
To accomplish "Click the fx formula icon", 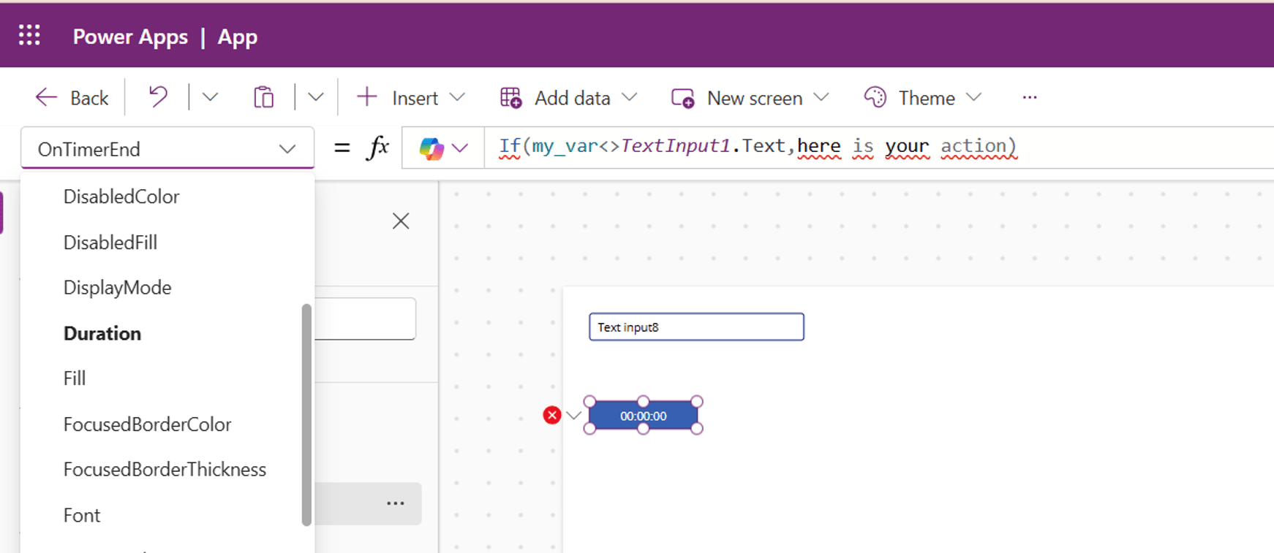I will click(x=377, y=148).
